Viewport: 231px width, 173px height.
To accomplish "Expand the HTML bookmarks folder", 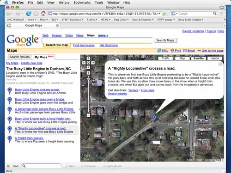I will click(105, 20).
